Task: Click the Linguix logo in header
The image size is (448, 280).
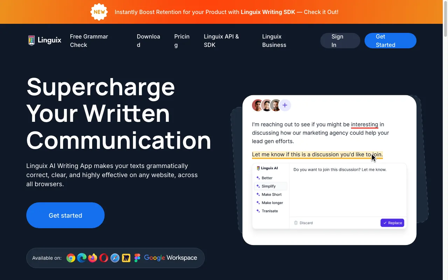Action: pos(44,41)
